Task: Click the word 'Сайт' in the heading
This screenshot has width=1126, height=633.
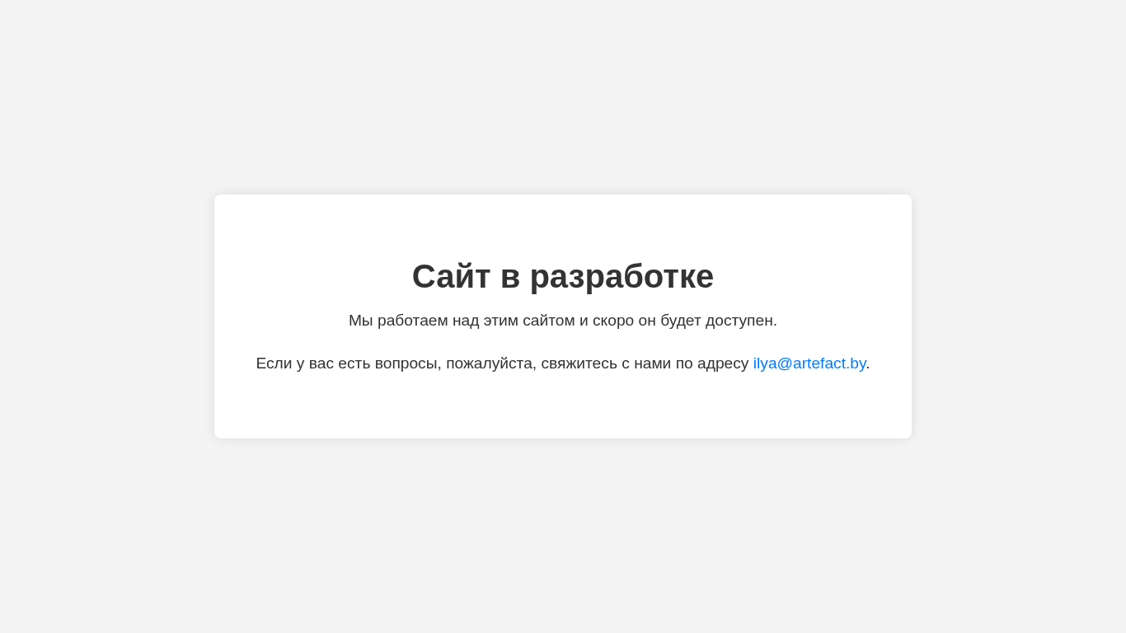Action: click(x=451, y=276)
